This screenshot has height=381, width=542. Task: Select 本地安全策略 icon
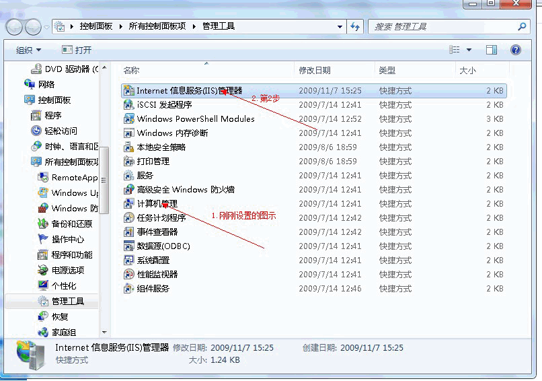coord(128,147)
